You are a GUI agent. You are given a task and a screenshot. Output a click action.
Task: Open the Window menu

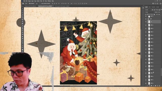49,1
